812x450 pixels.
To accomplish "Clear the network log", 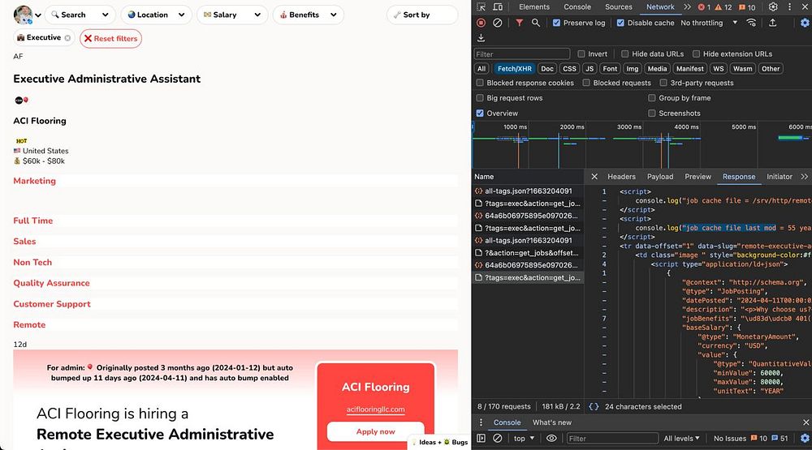I will tap(497, 23).
